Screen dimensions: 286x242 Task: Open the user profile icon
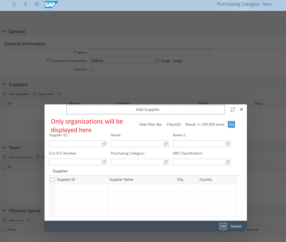(14, 4)
